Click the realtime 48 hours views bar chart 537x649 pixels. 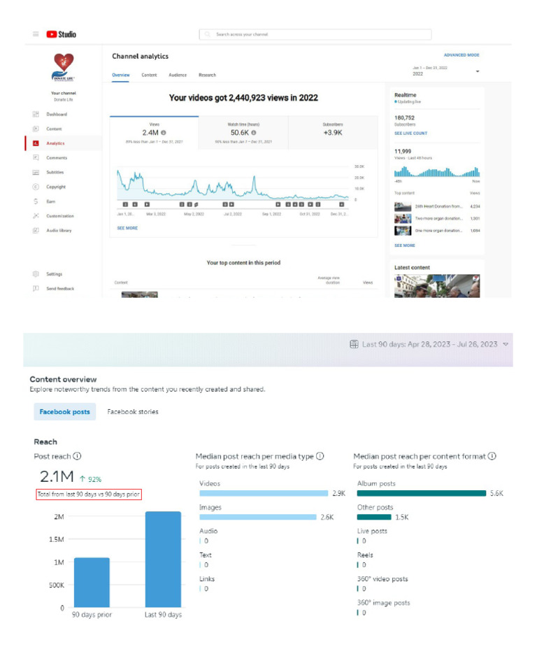point(437,171)
